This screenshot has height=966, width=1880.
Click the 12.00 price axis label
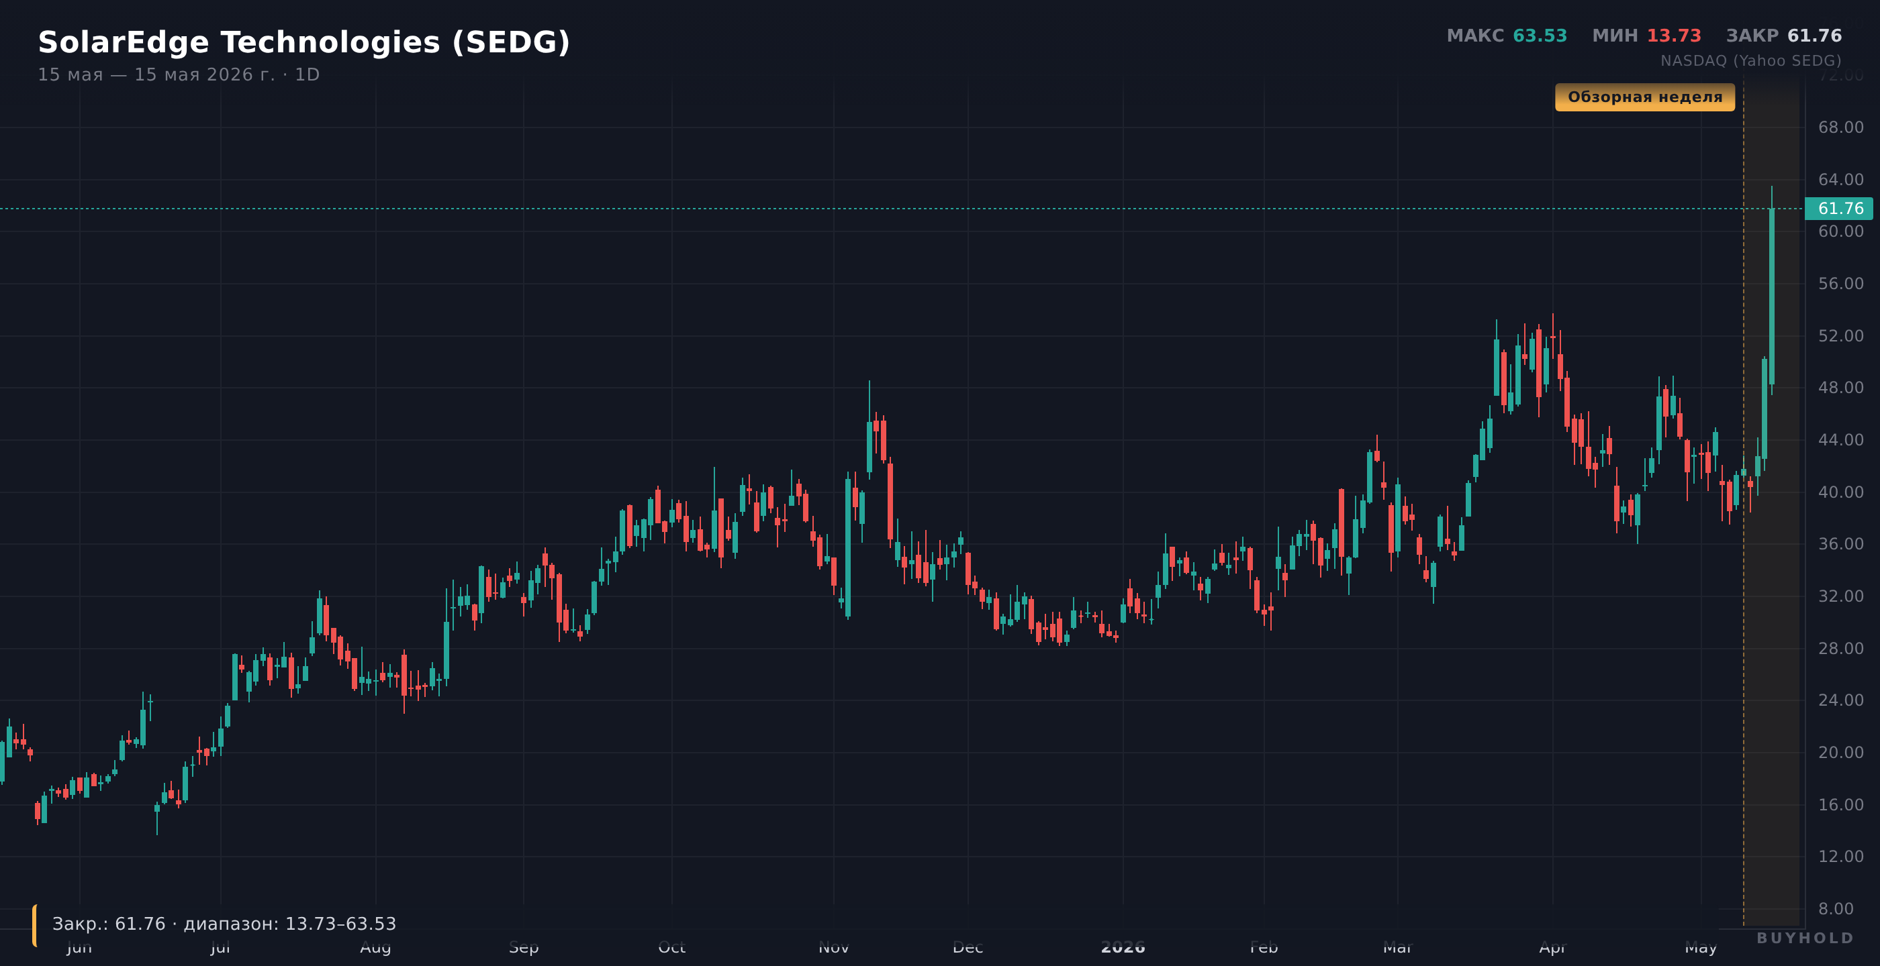pyautogui.click(x=1840, y=857)
